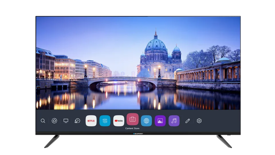Launch the Prime Video app
The width and height of the screenshot is (275, 155).
pyautogui.click(x=105, y=121)
